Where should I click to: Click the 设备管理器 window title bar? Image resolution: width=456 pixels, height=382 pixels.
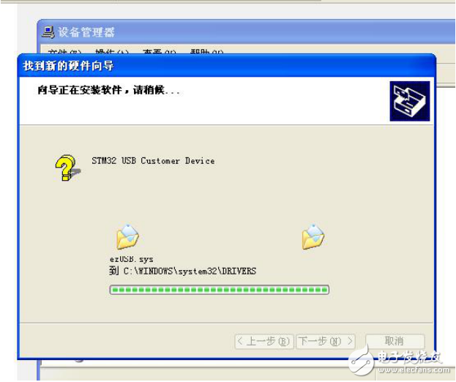pos(247,32)
